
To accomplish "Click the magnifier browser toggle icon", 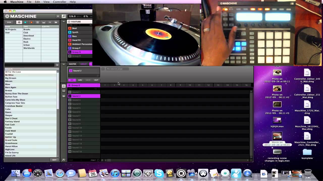I will tap(64, 16).
